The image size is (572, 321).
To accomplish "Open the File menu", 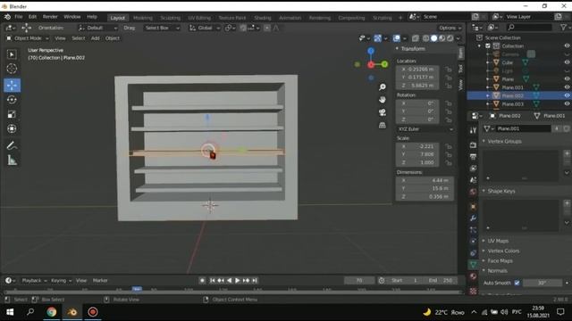I will point(19,17).
